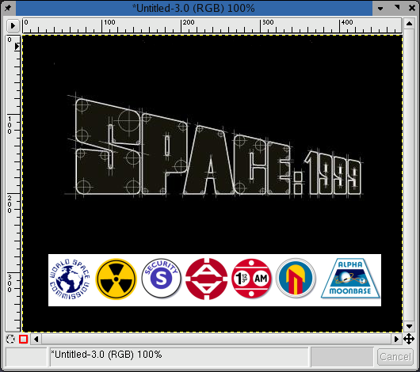Open the title bar dropdown arrow
This screenshot has height=372, width=420.
tap(380, 9)
